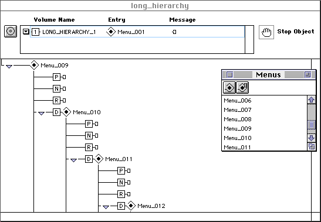
Task: Click the connector after N under Menu_010
Action: pyautogui.click(x=96, y=135)
